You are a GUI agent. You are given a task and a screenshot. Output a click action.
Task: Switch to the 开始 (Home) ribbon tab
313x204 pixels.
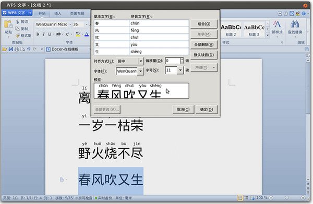click(x=42, y=14)
